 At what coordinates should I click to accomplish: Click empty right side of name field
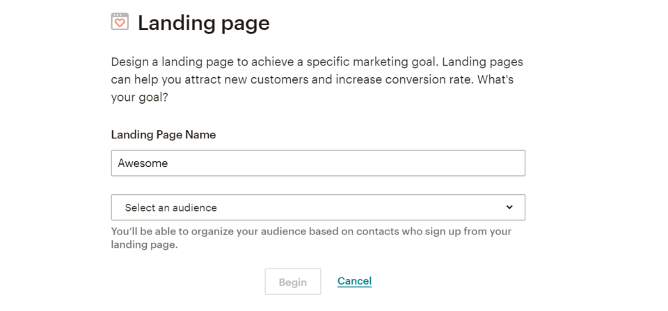417,164
